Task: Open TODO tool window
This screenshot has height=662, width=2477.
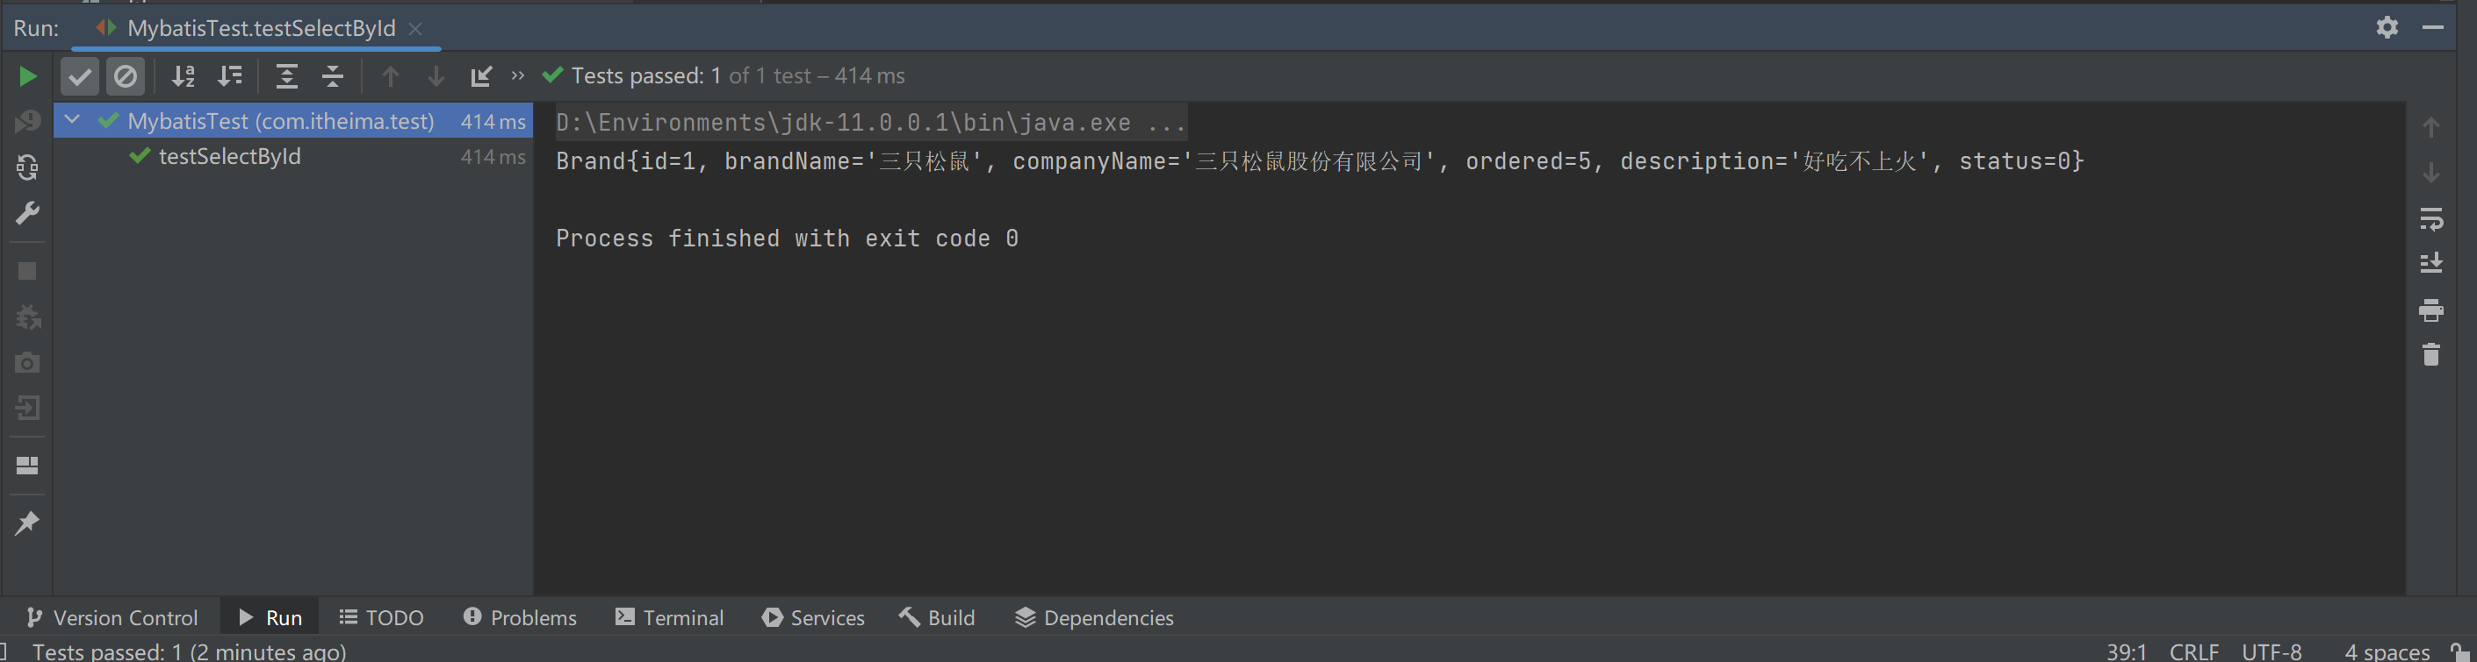Action: [x=382, y=618]
